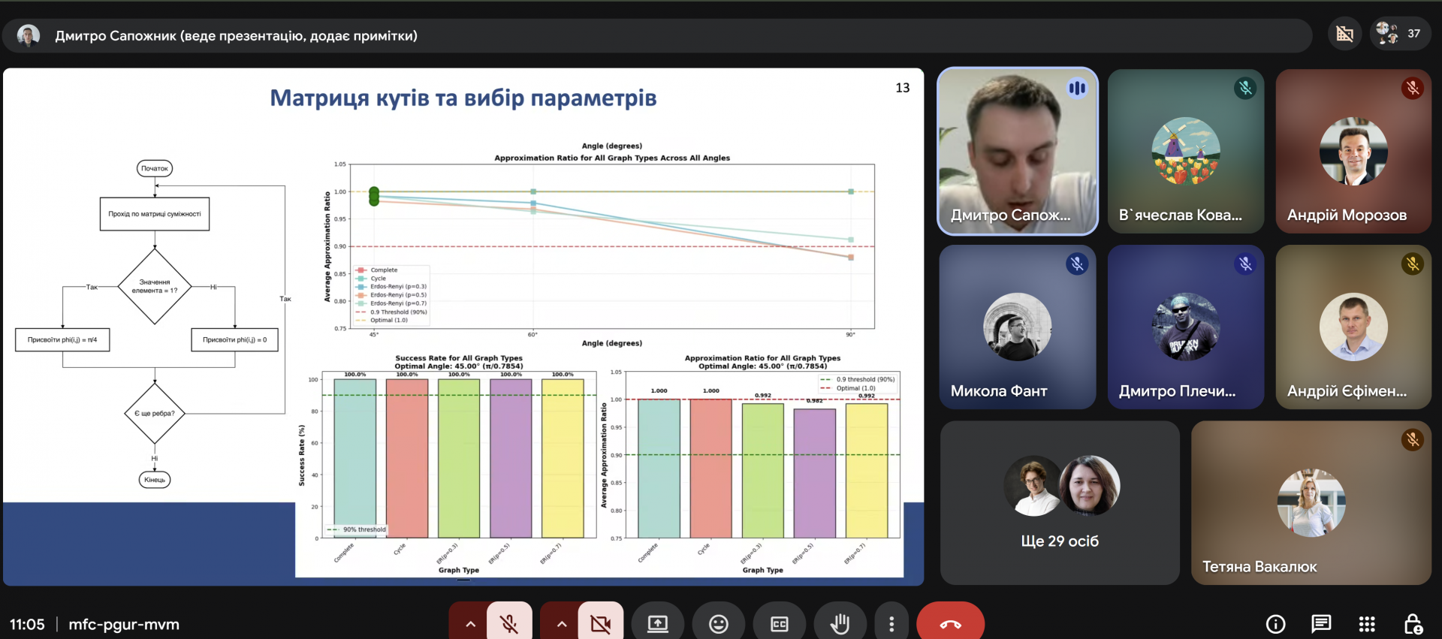This screenshot has height=639, width=1442.
Task: Expand audio settings chevron next to microphone
Action: 470,624
